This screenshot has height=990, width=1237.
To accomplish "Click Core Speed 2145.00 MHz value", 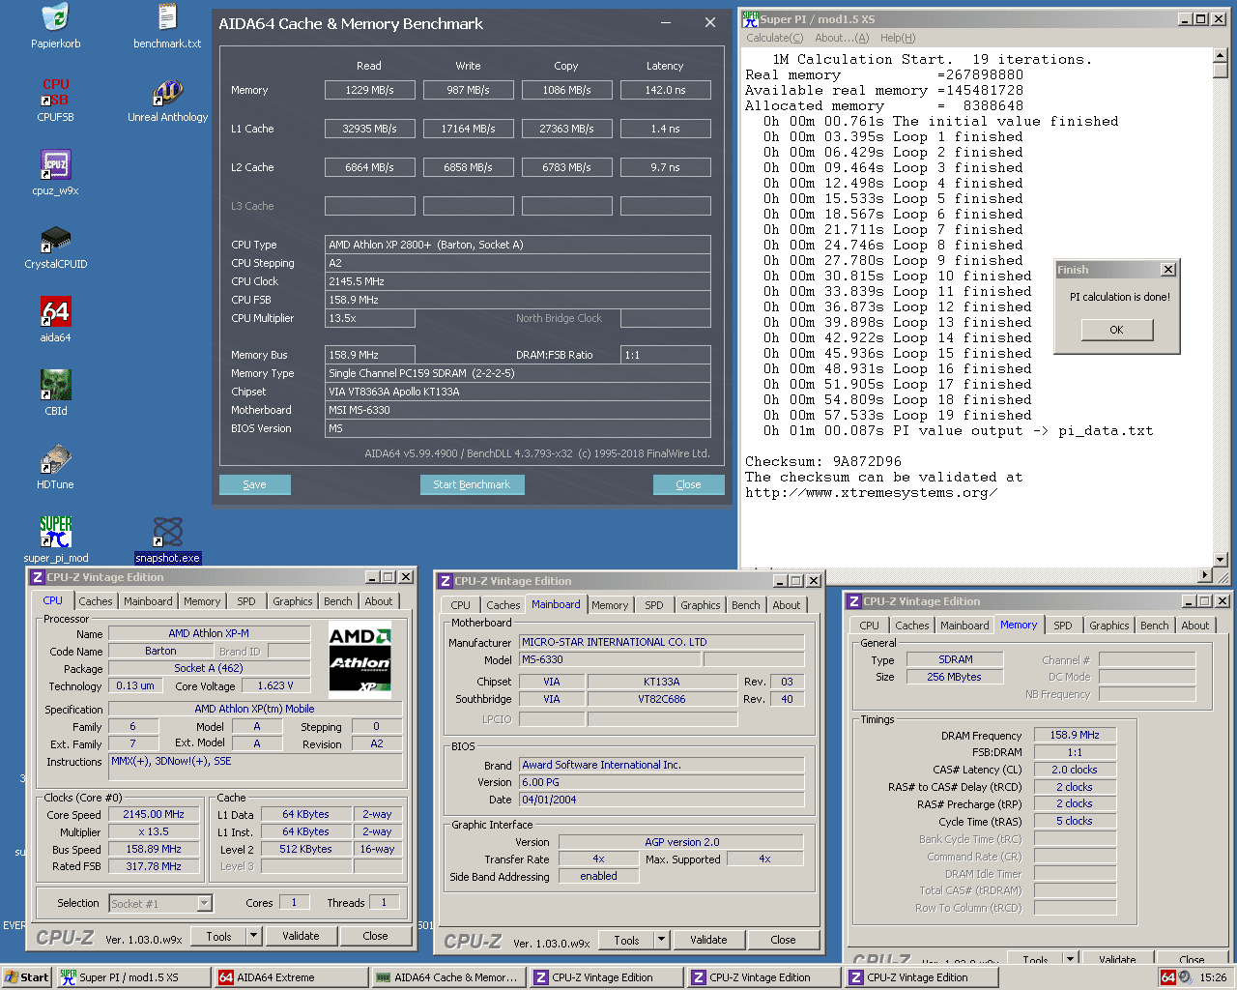I will coord(154,814).
